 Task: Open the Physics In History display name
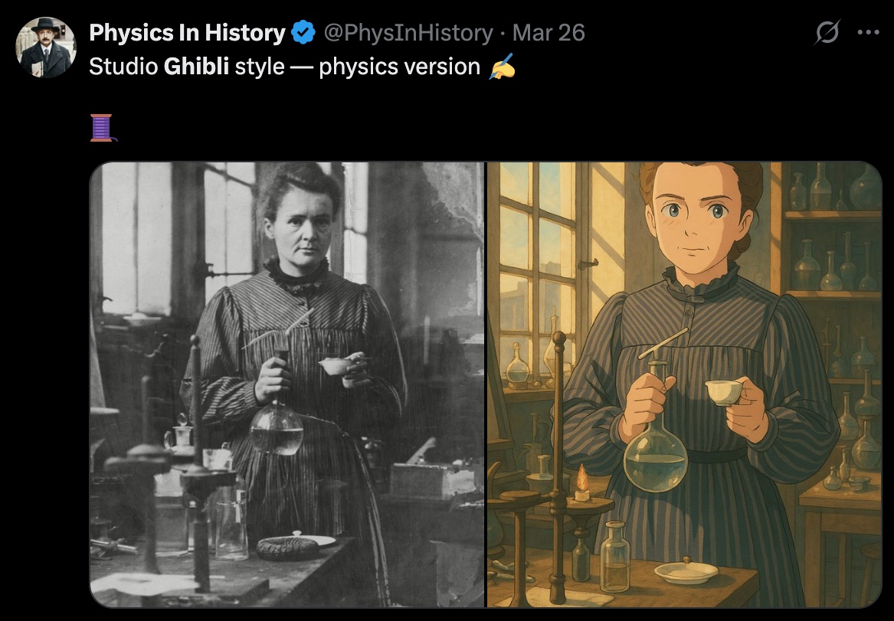pyautogui.click(x=187, y=32)
